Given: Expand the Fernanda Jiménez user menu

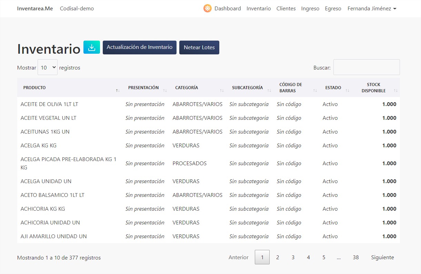Looking at the screenshot, I should [372, 8].
